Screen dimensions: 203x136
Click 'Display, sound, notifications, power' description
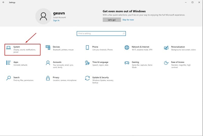click(24, 51)
